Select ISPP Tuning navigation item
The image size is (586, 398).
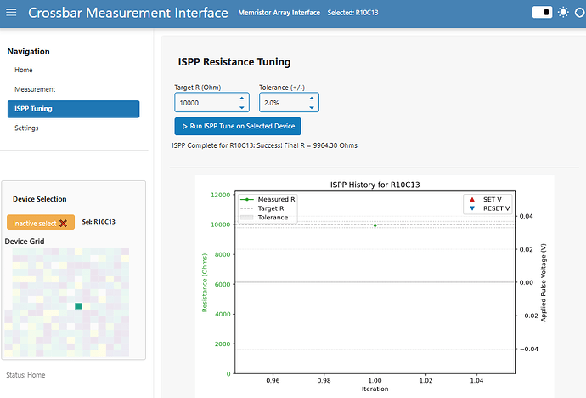[x=73, y=109]
